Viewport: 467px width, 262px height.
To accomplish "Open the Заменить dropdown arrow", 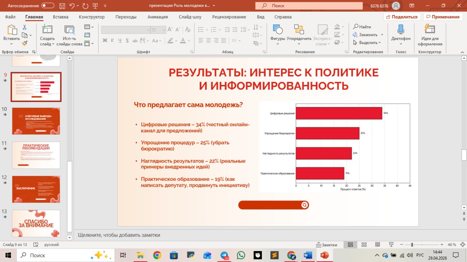I will pyautogui.click(x=382, y=35).
